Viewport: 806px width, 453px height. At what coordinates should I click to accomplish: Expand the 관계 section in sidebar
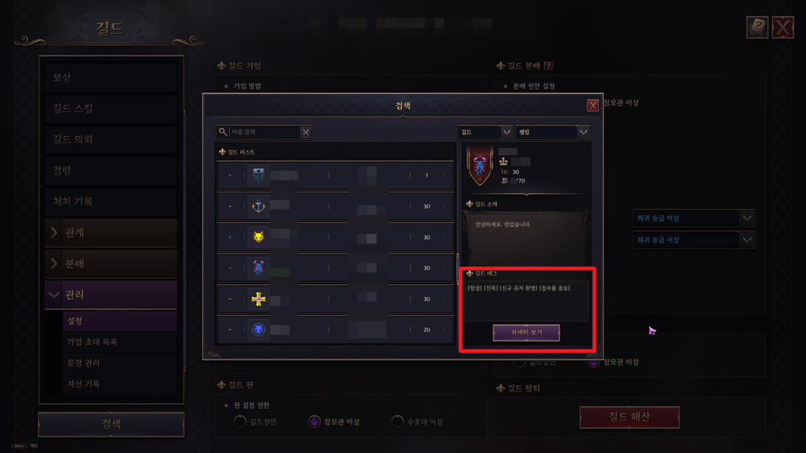(x=111, y=233)
